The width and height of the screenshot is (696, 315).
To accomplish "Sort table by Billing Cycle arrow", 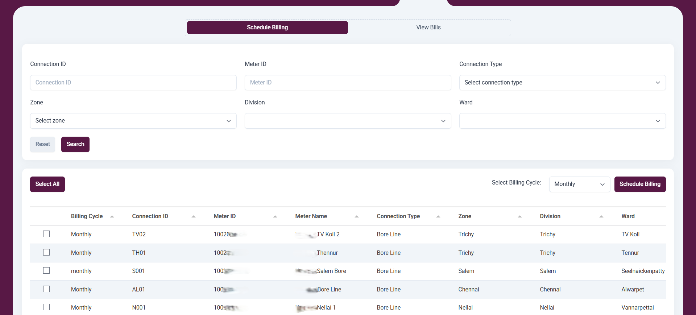I will pos(112,216).
